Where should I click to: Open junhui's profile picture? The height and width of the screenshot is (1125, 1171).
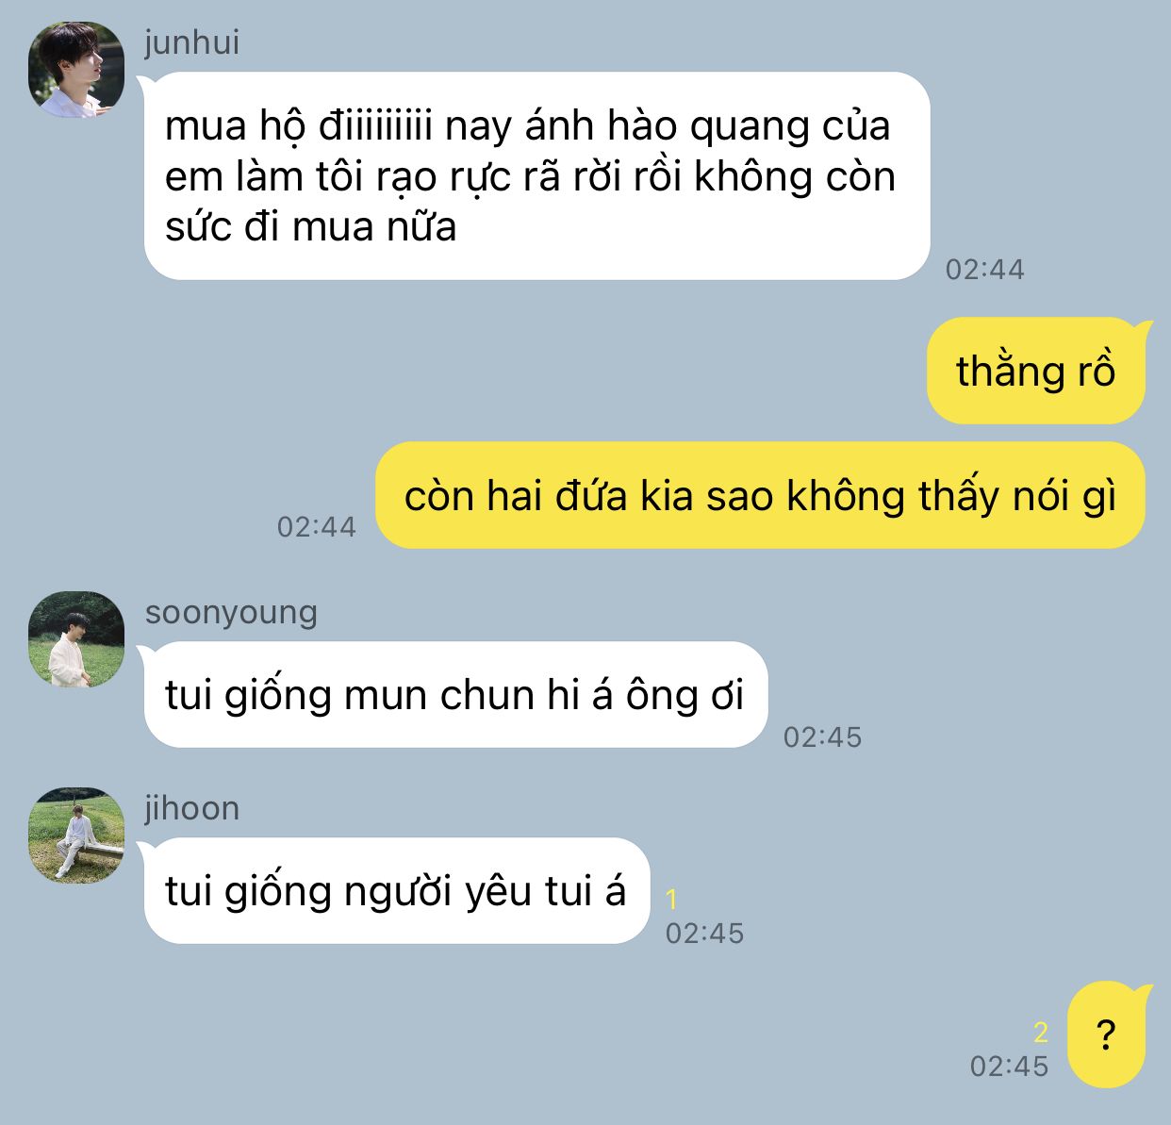(76, 70)
